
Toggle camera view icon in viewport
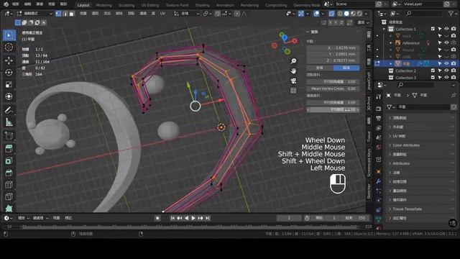pyautogui.click(x=293, y=81)
